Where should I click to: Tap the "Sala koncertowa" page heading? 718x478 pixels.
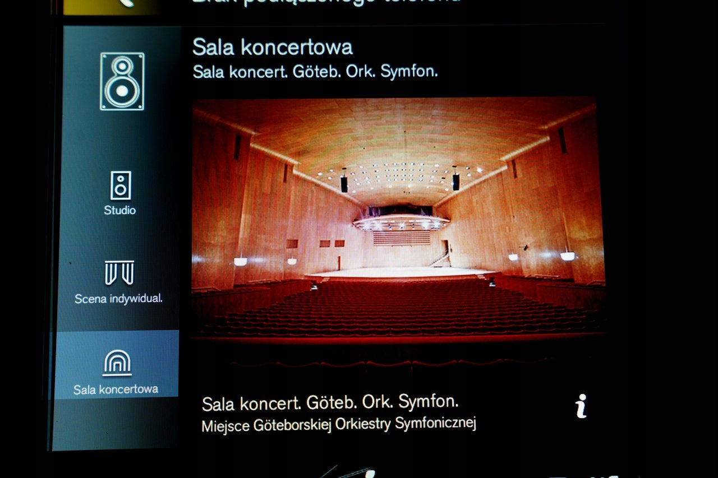tap(273, 48)
